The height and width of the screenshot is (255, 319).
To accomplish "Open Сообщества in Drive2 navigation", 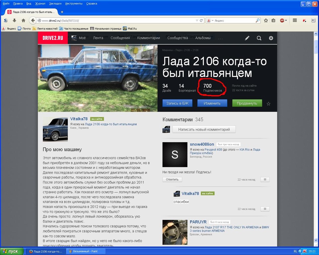I will click(x=177, y=38).
